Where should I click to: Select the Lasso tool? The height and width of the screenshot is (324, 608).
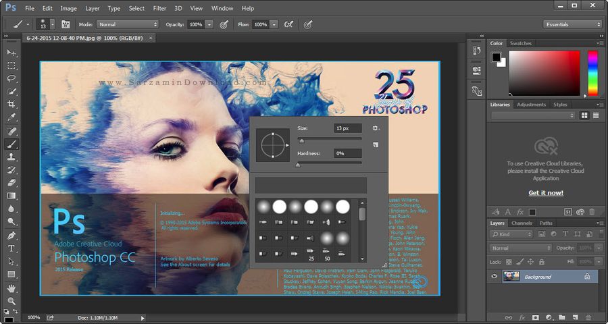[x=11, y=78]
